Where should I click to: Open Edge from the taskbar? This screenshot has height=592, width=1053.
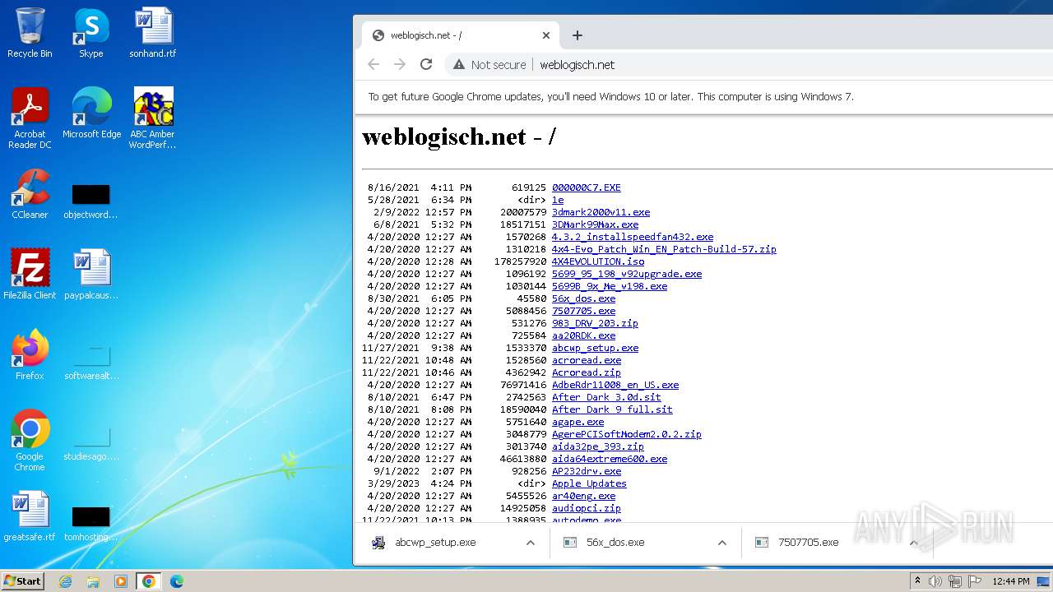[x=176, y=581]
